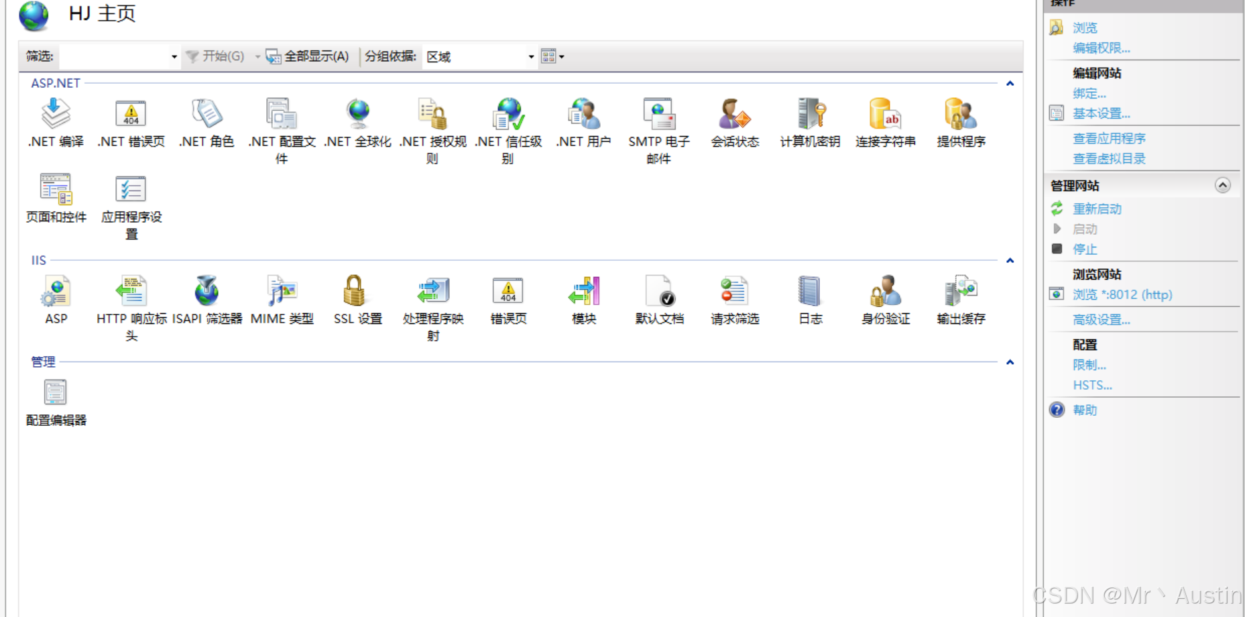Screen dimensions: 1245x617
Task: Open the ASP feature icon
Action: tap(56, 291)
